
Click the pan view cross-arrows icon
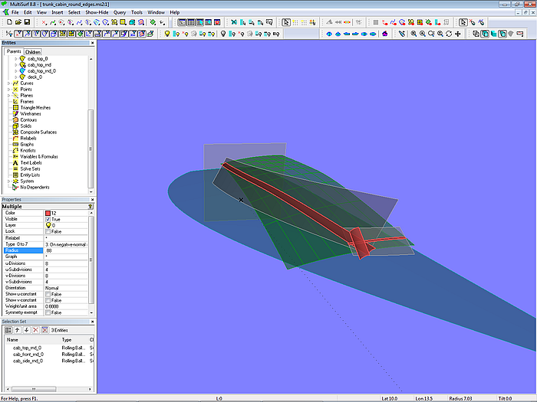(x=459, y=34)
